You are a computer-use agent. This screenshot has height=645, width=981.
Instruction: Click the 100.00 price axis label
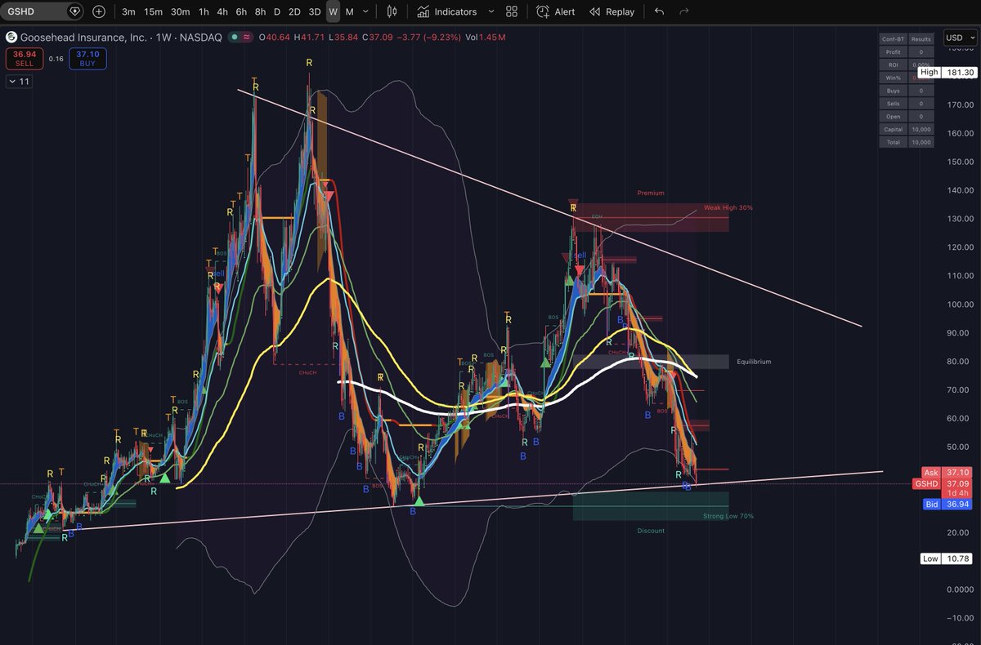[960, 305]
